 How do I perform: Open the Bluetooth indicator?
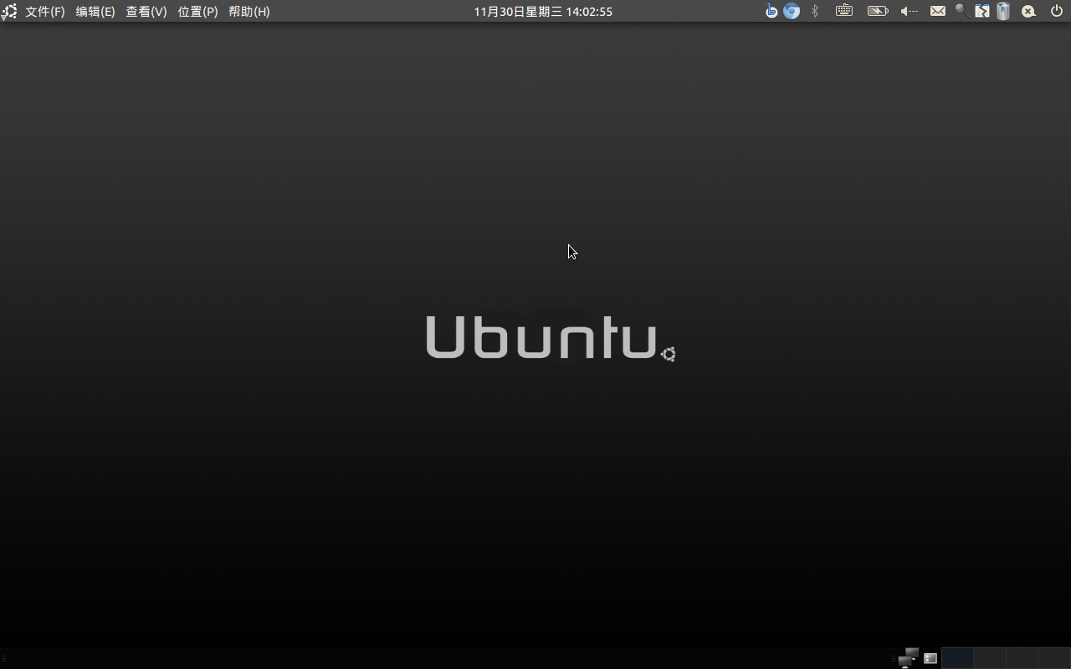pyautogui.click(x=815, y=11)
